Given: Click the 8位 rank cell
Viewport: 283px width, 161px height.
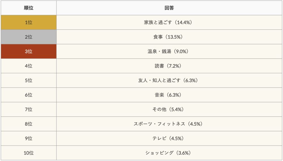Looking at the screenshot, I should coord(29,124).
